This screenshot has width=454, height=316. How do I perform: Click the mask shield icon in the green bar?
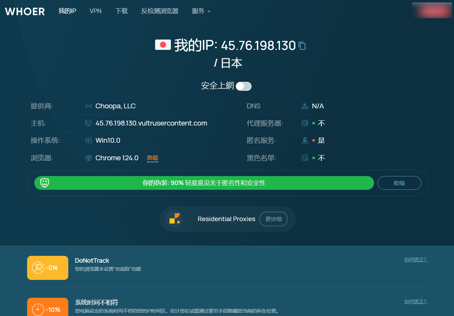point(45,183)
